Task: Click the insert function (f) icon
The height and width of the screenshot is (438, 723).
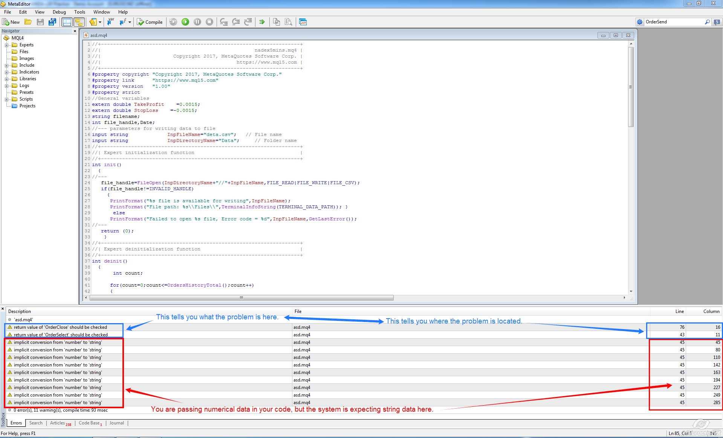Action: point(123,22)
